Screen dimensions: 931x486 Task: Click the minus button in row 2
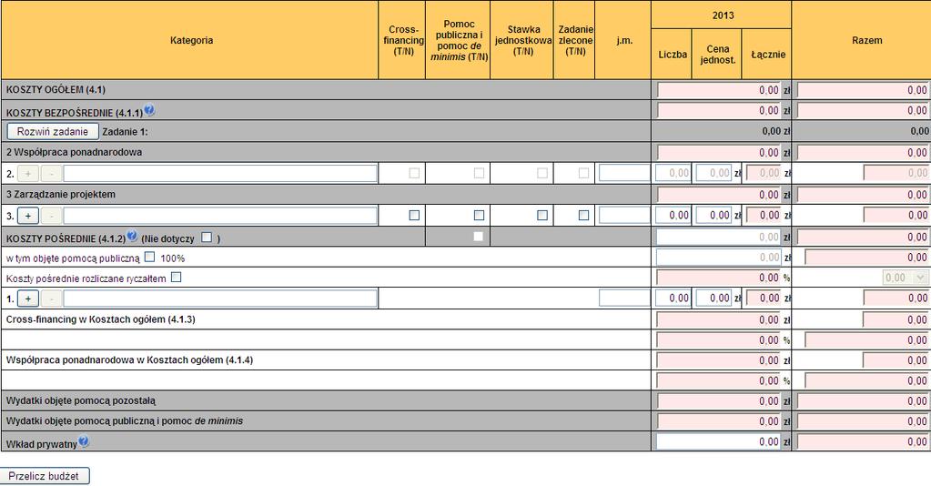click(x=51, y=174)
